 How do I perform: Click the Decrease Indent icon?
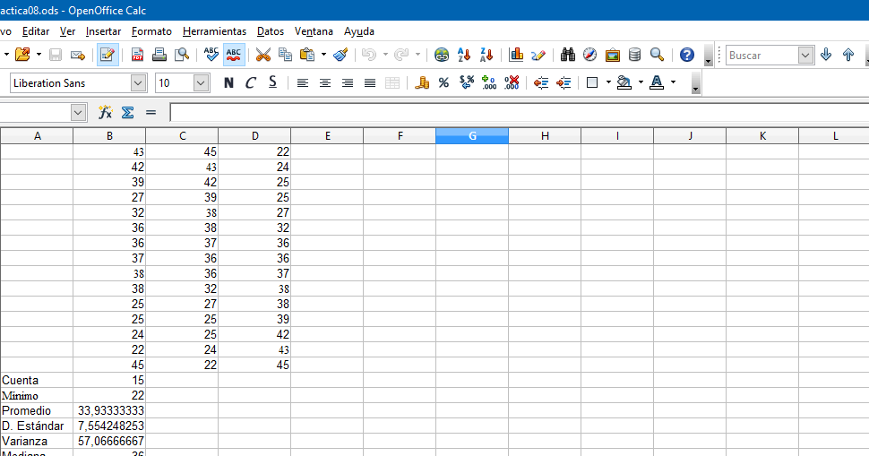(x=541, y=83)
